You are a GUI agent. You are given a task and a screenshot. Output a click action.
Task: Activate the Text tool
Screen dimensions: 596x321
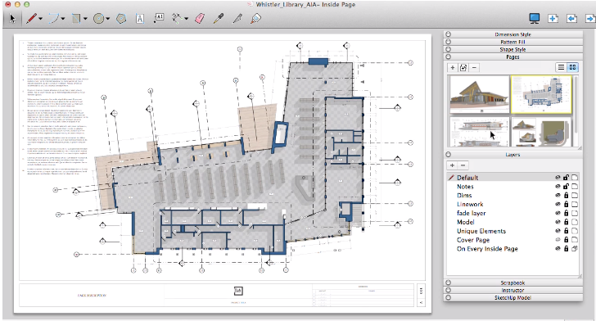[140, 19]
